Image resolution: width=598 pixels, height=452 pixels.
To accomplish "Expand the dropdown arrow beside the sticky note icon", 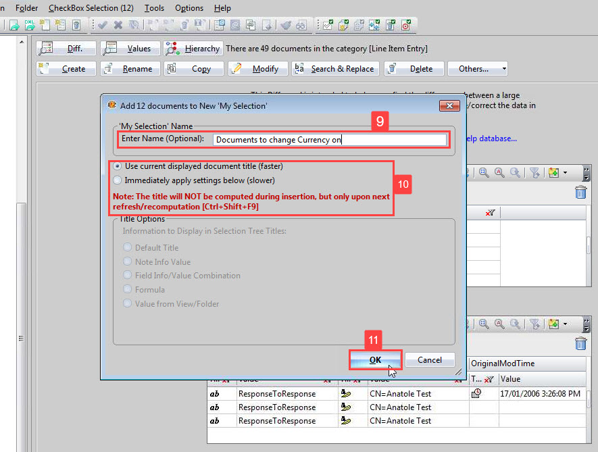I will pyautogui.click(x=566, y=173).
